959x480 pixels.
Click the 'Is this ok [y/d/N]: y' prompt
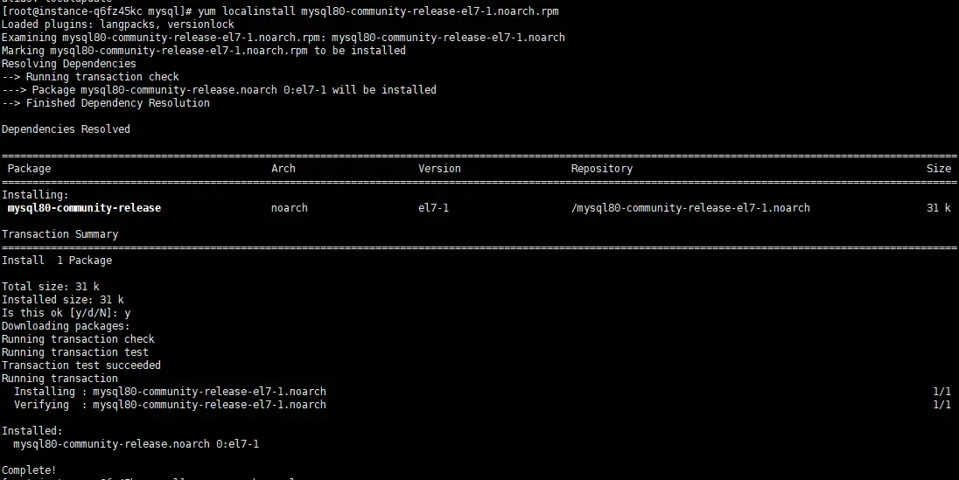pyautogui.click(x=66, y=313)
